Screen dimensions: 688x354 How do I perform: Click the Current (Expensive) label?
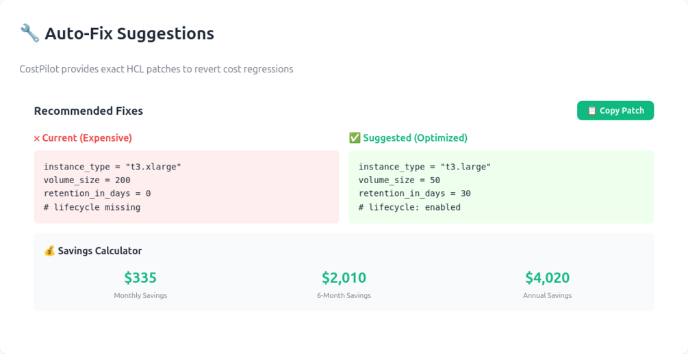click(87, 138)
